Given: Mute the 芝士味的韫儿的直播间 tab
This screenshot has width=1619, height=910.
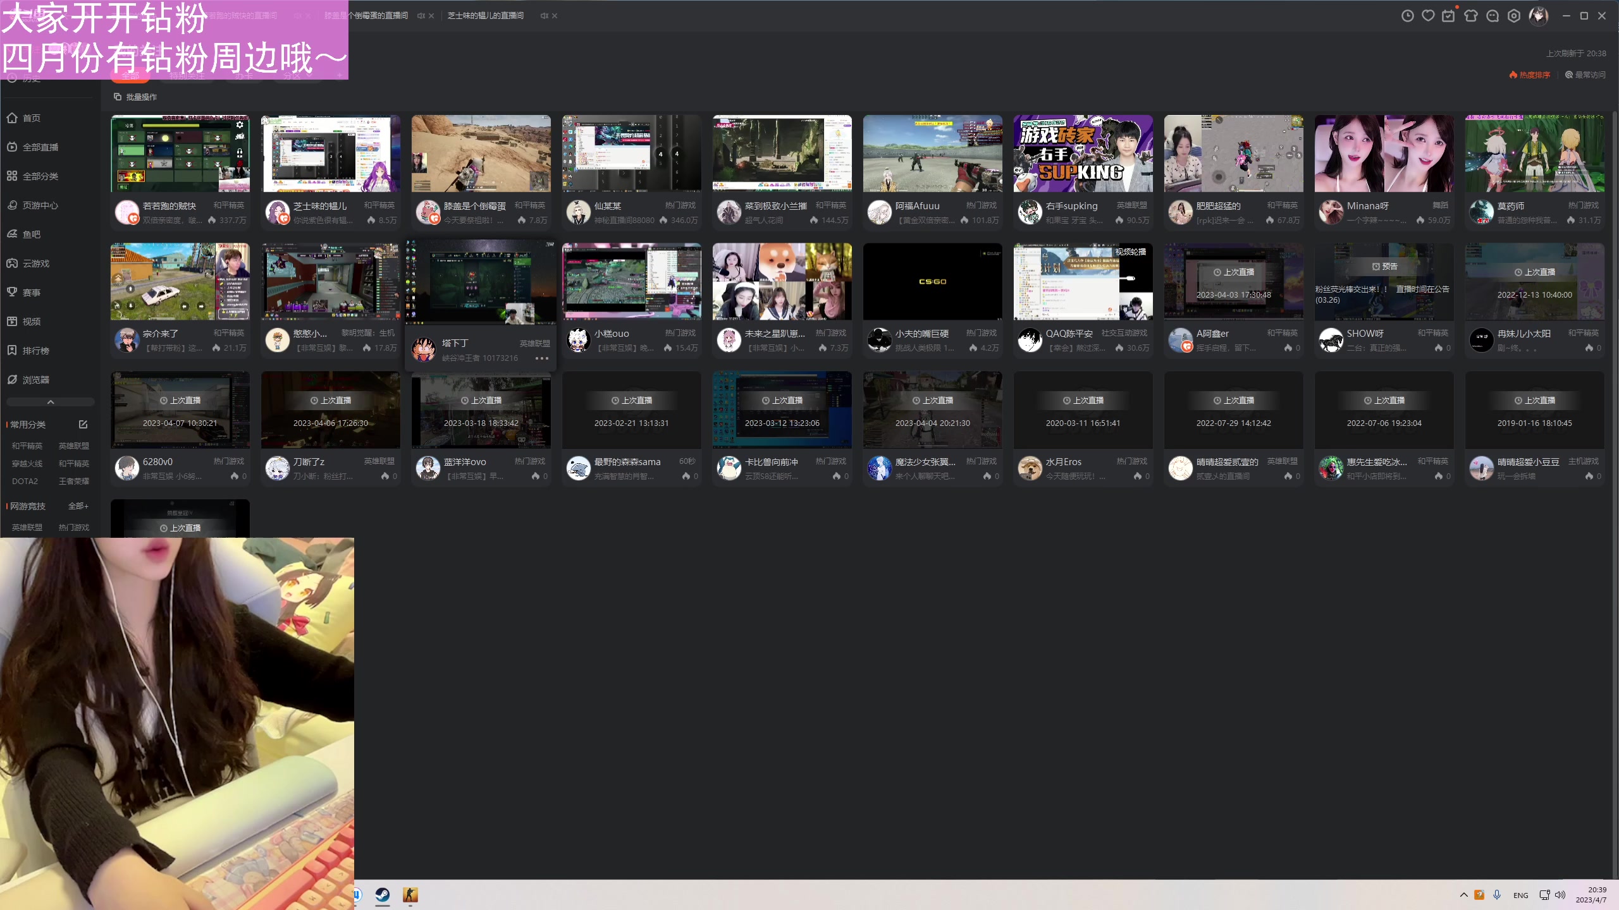Looking at the screenshot, I should 545,16.
